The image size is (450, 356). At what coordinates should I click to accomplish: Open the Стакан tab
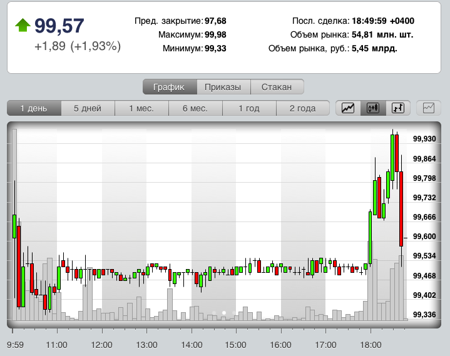[x=277, y=87]
